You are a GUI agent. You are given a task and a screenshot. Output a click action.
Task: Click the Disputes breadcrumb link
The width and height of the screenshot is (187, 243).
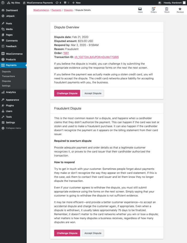point(68,10)
